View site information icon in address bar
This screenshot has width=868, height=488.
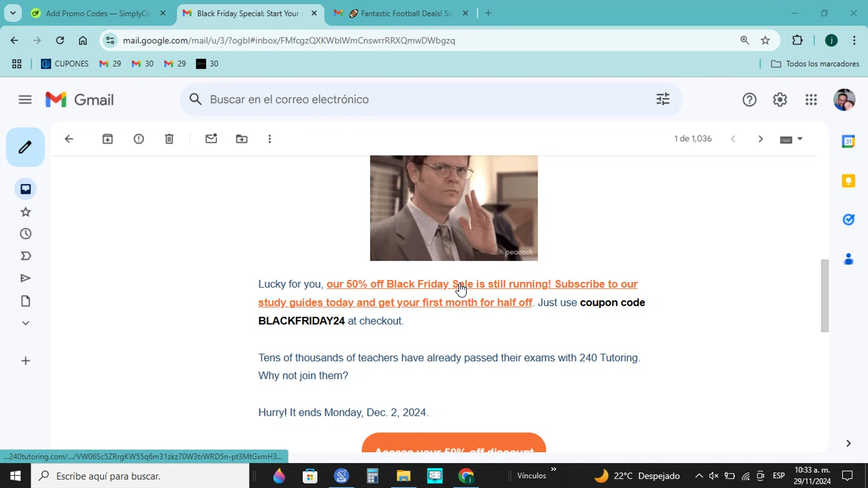point(111,41)
